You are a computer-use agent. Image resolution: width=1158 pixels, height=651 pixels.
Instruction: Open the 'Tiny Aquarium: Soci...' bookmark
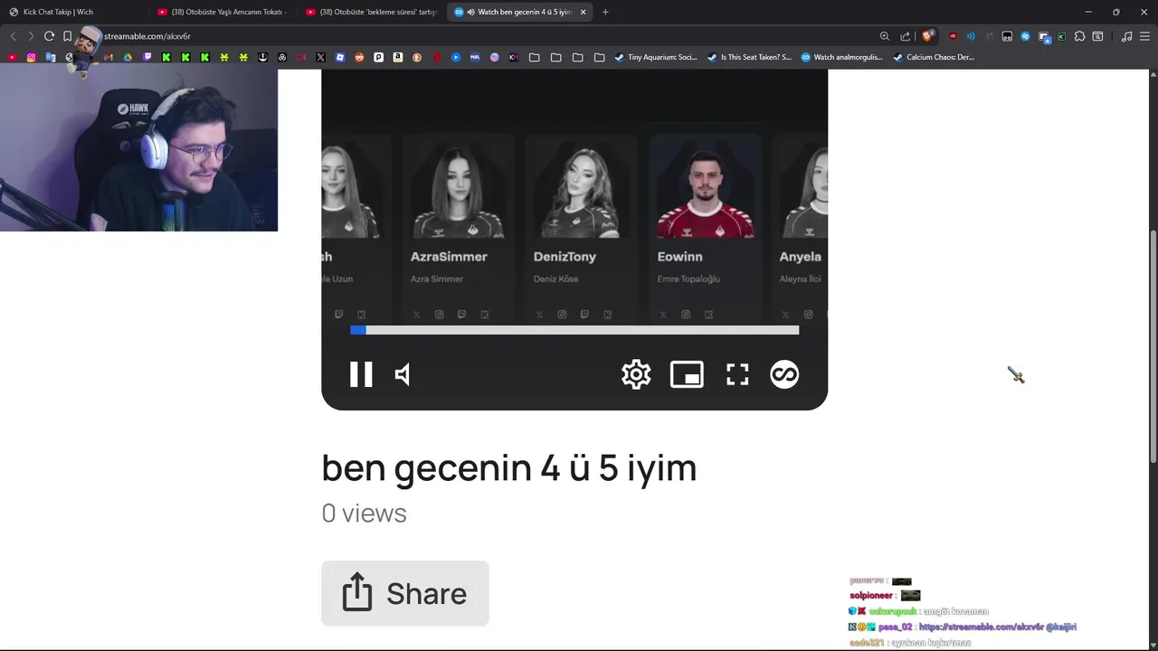coord(655,57)
